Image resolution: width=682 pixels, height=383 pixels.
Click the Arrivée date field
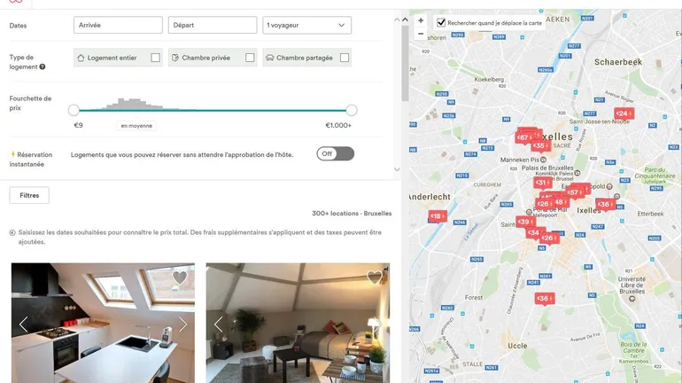(x=118, y=25)
